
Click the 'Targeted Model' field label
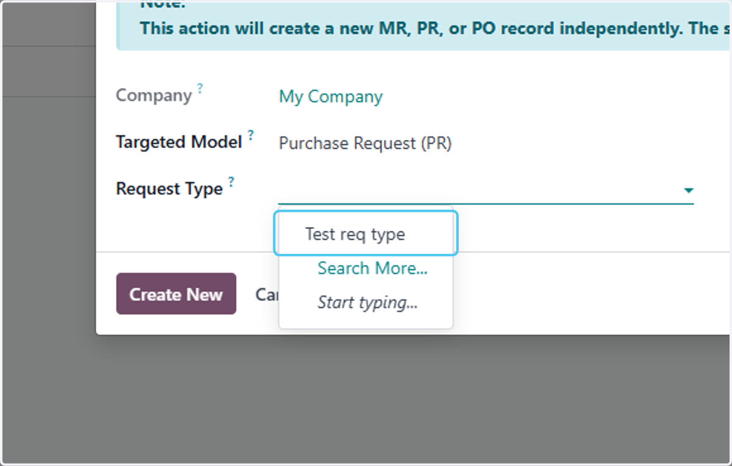point(179,142)
